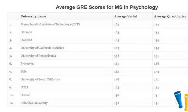The image size is (188, 112).
Task: Click the Cornell university name
Action: coord(25,95)
